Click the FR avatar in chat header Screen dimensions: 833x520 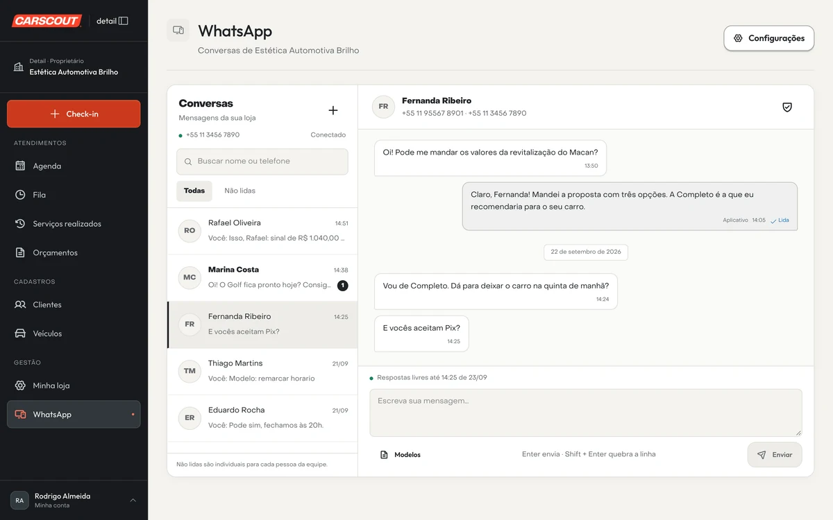pyautogui.click(x=383, y=107)
